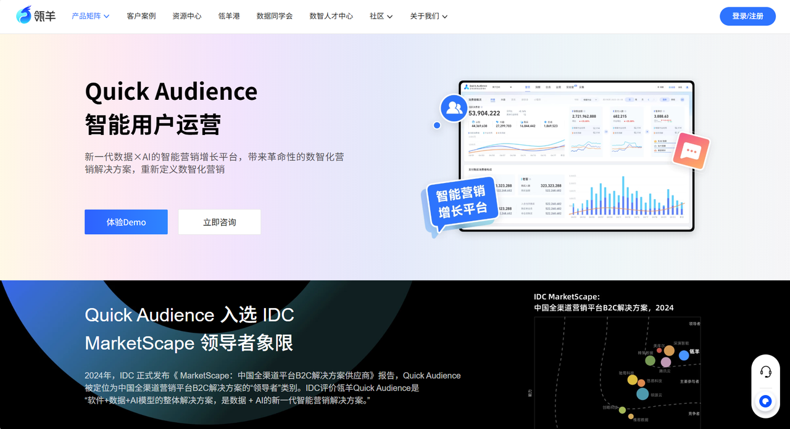Image resolution: width=790 pixels, height=429 pixels.
Task: Click the 领导者 quadrant label
Action: [694, 324]
